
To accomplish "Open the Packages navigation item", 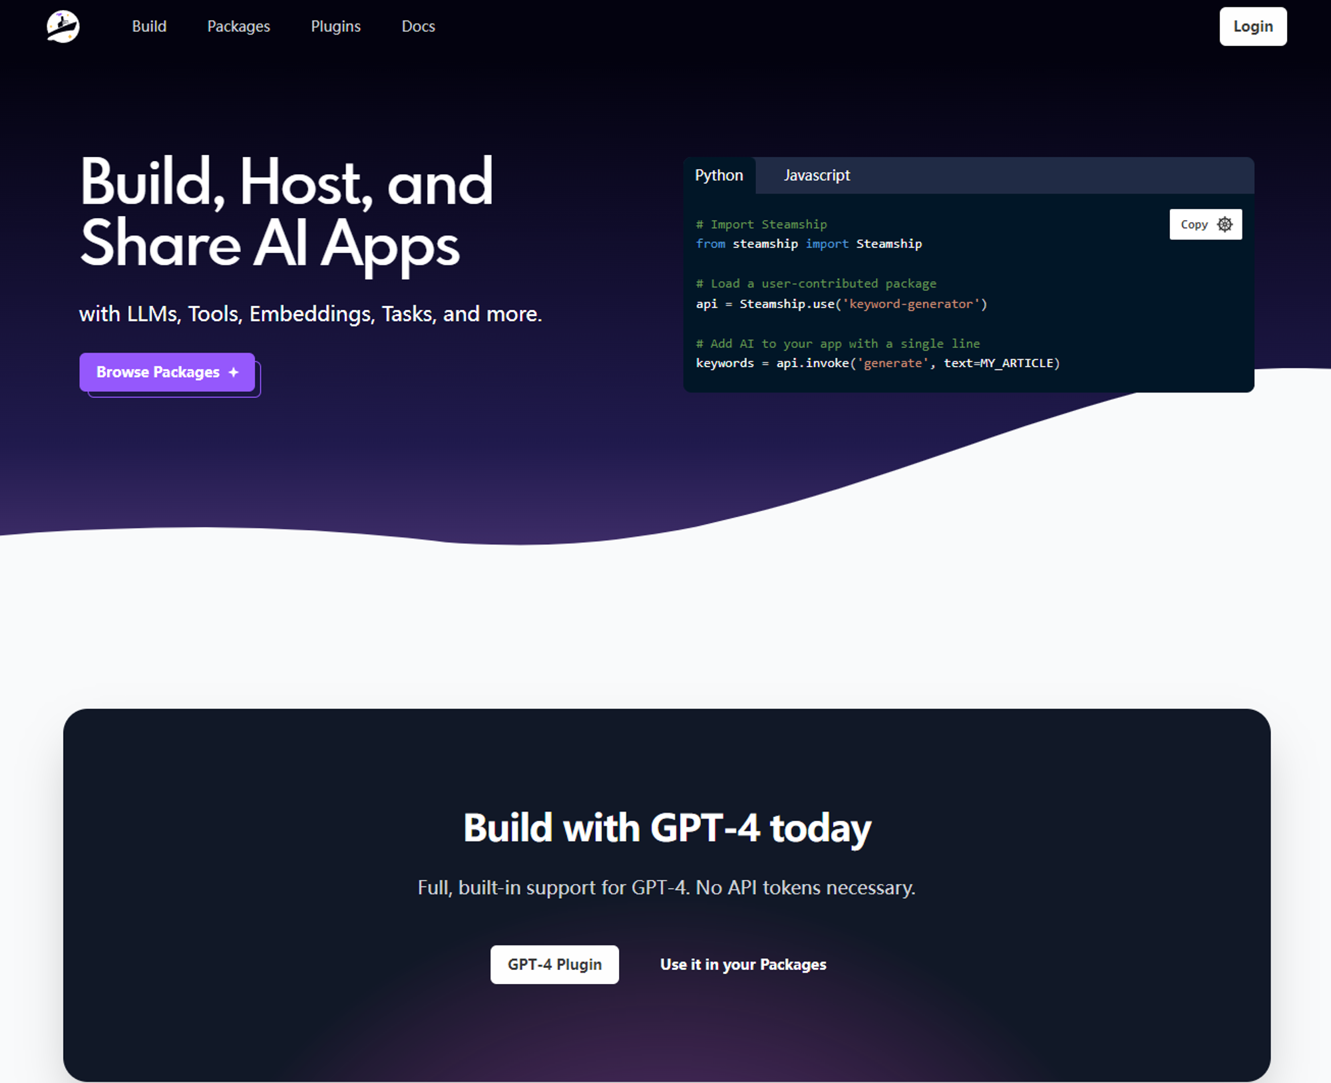I will [238, 27].
